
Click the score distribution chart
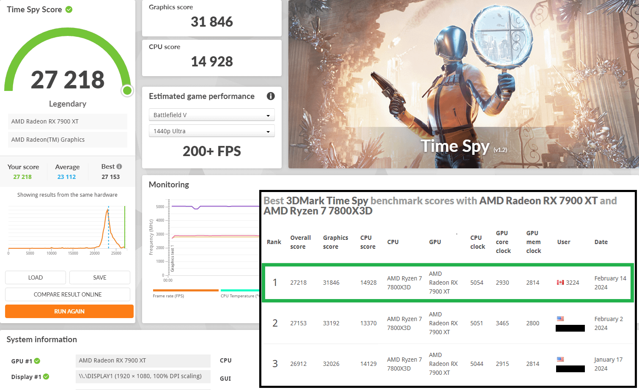(x=67, y=230)
